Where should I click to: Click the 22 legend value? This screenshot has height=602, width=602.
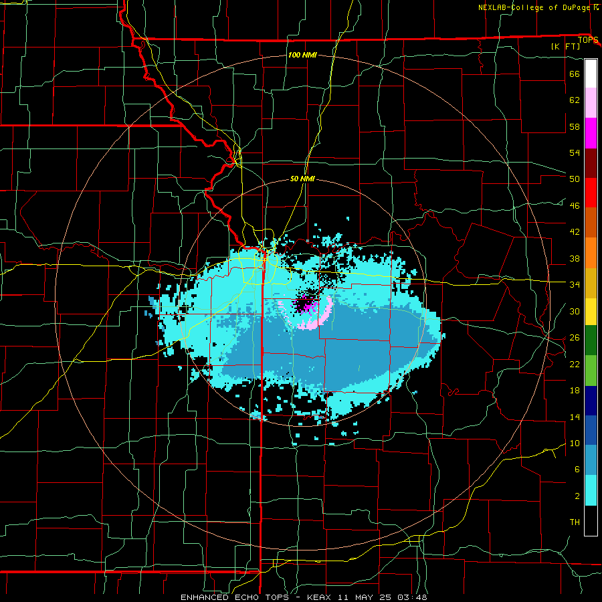pos(575,364)
